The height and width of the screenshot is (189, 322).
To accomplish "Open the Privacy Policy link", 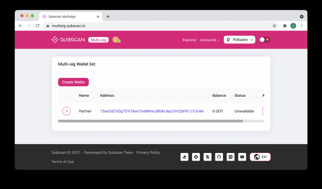I will tap(148, 153).
